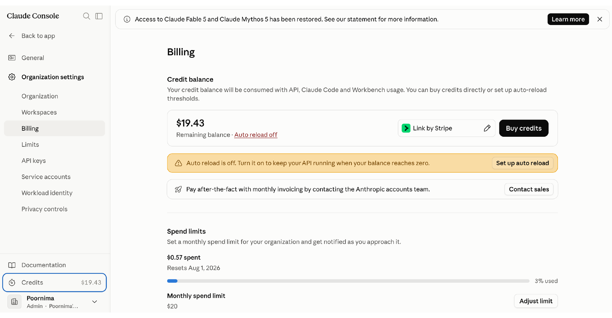Click the 3% used label
The height and width of the screenshot is (318, 612).
[x=546, y=281]
